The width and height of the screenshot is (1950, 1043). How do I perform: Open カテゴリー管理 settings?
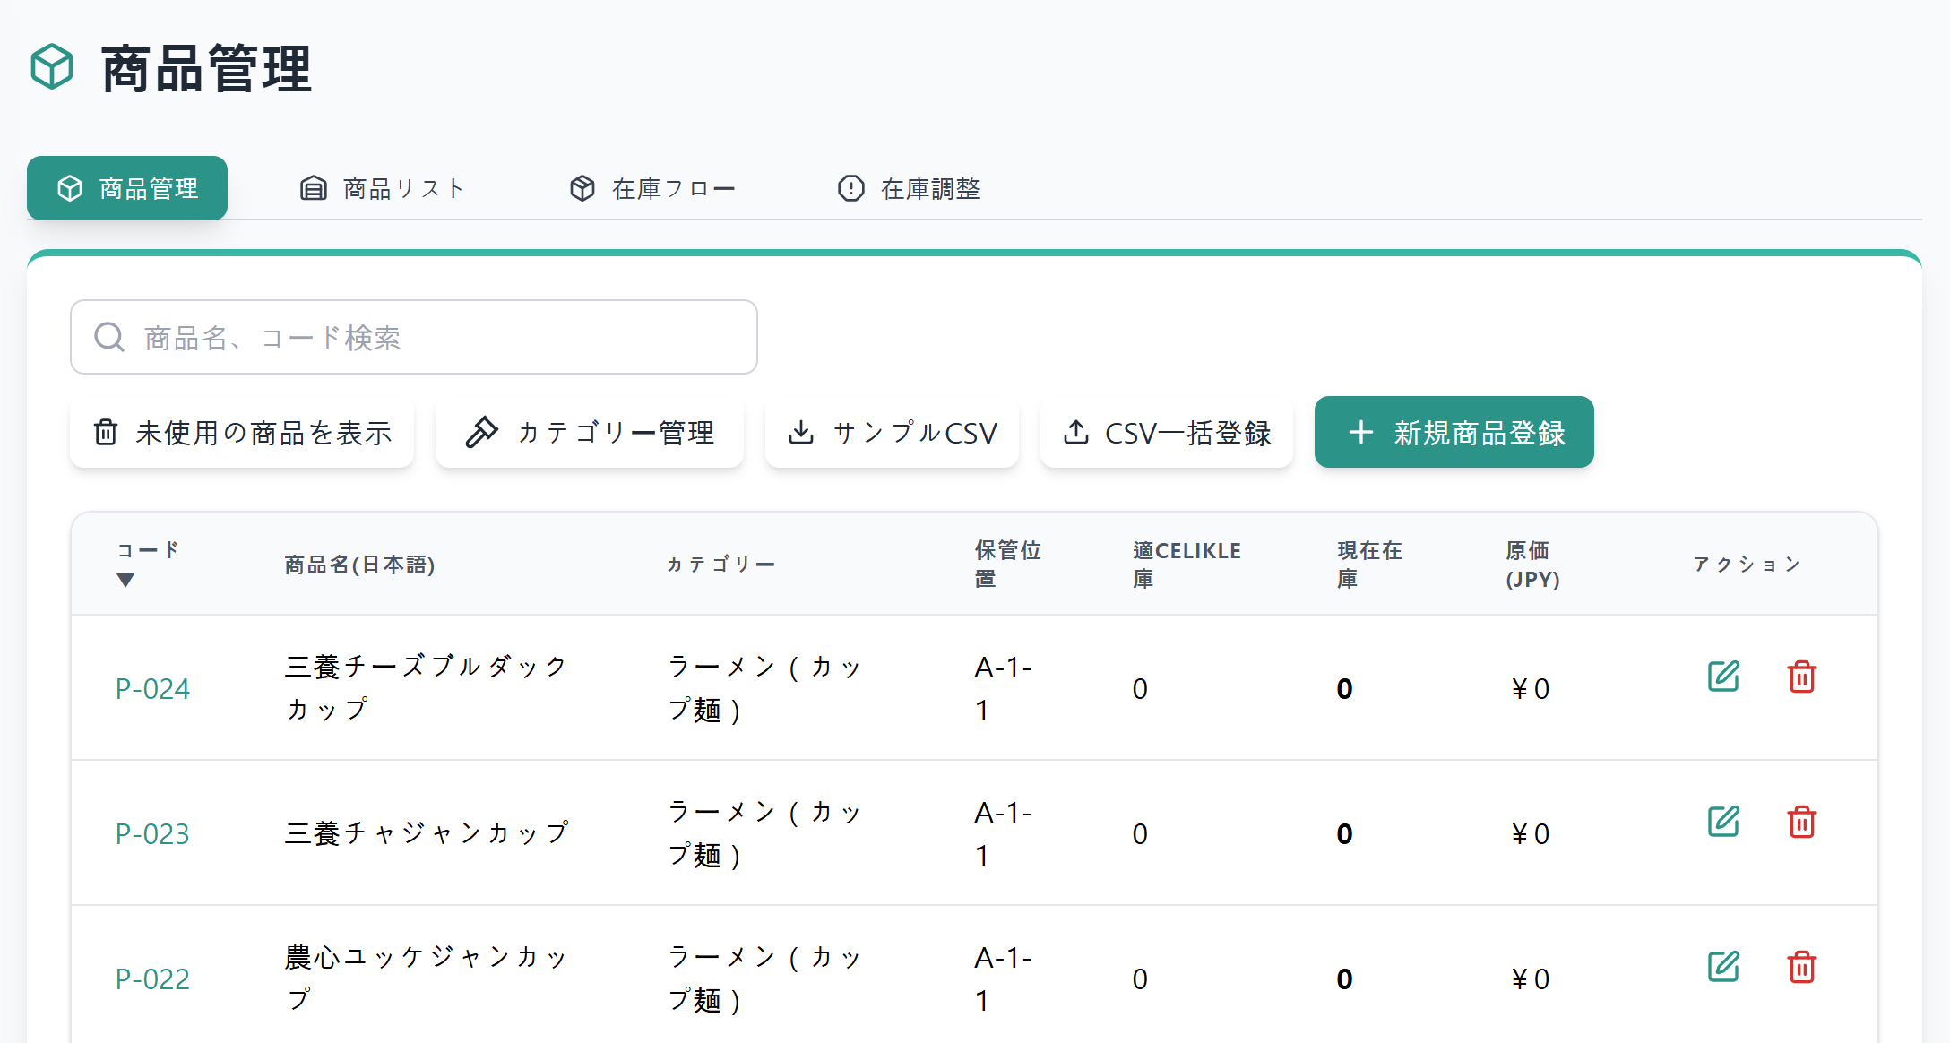589,432
